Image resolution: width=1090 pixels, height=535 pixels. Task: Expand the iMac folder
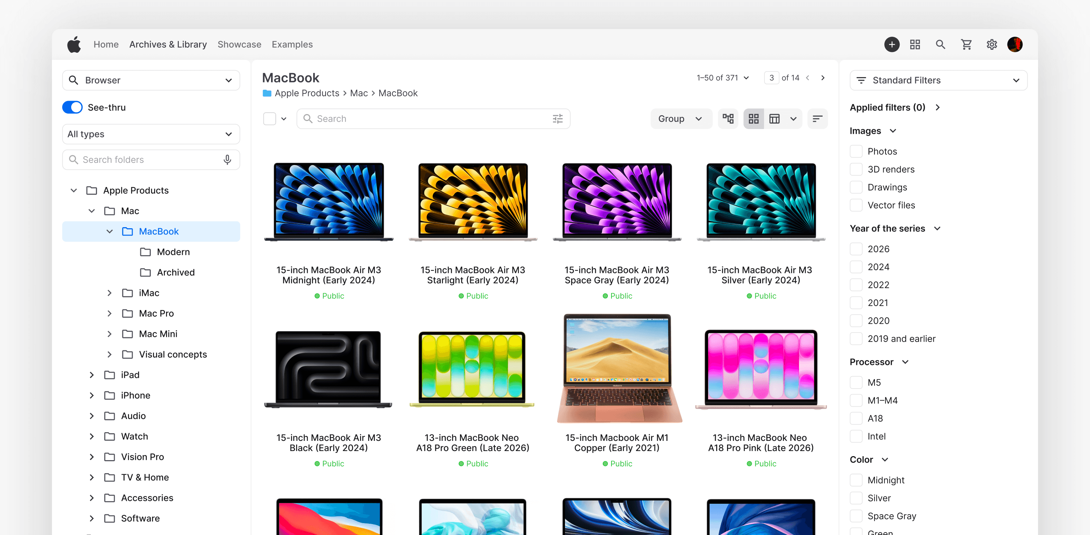tap(109, 293)
